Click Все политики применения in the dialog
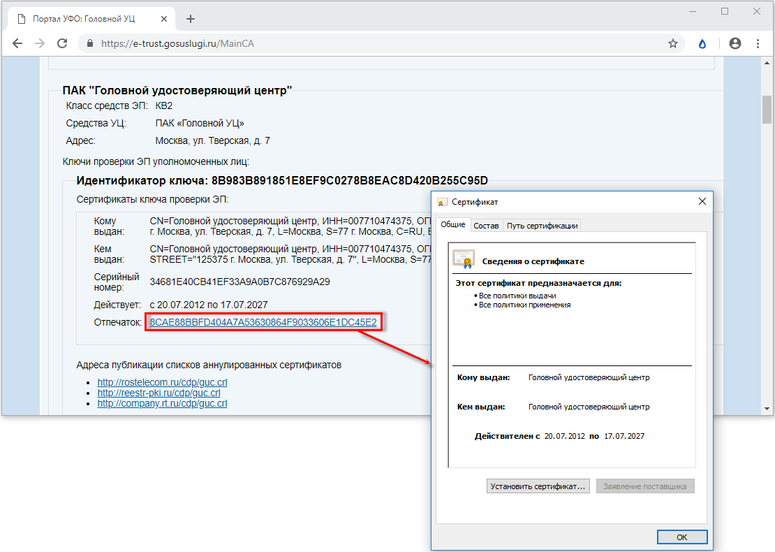Image resolution: width=775 pixels, height=552 pixels. tap(524, 305)
